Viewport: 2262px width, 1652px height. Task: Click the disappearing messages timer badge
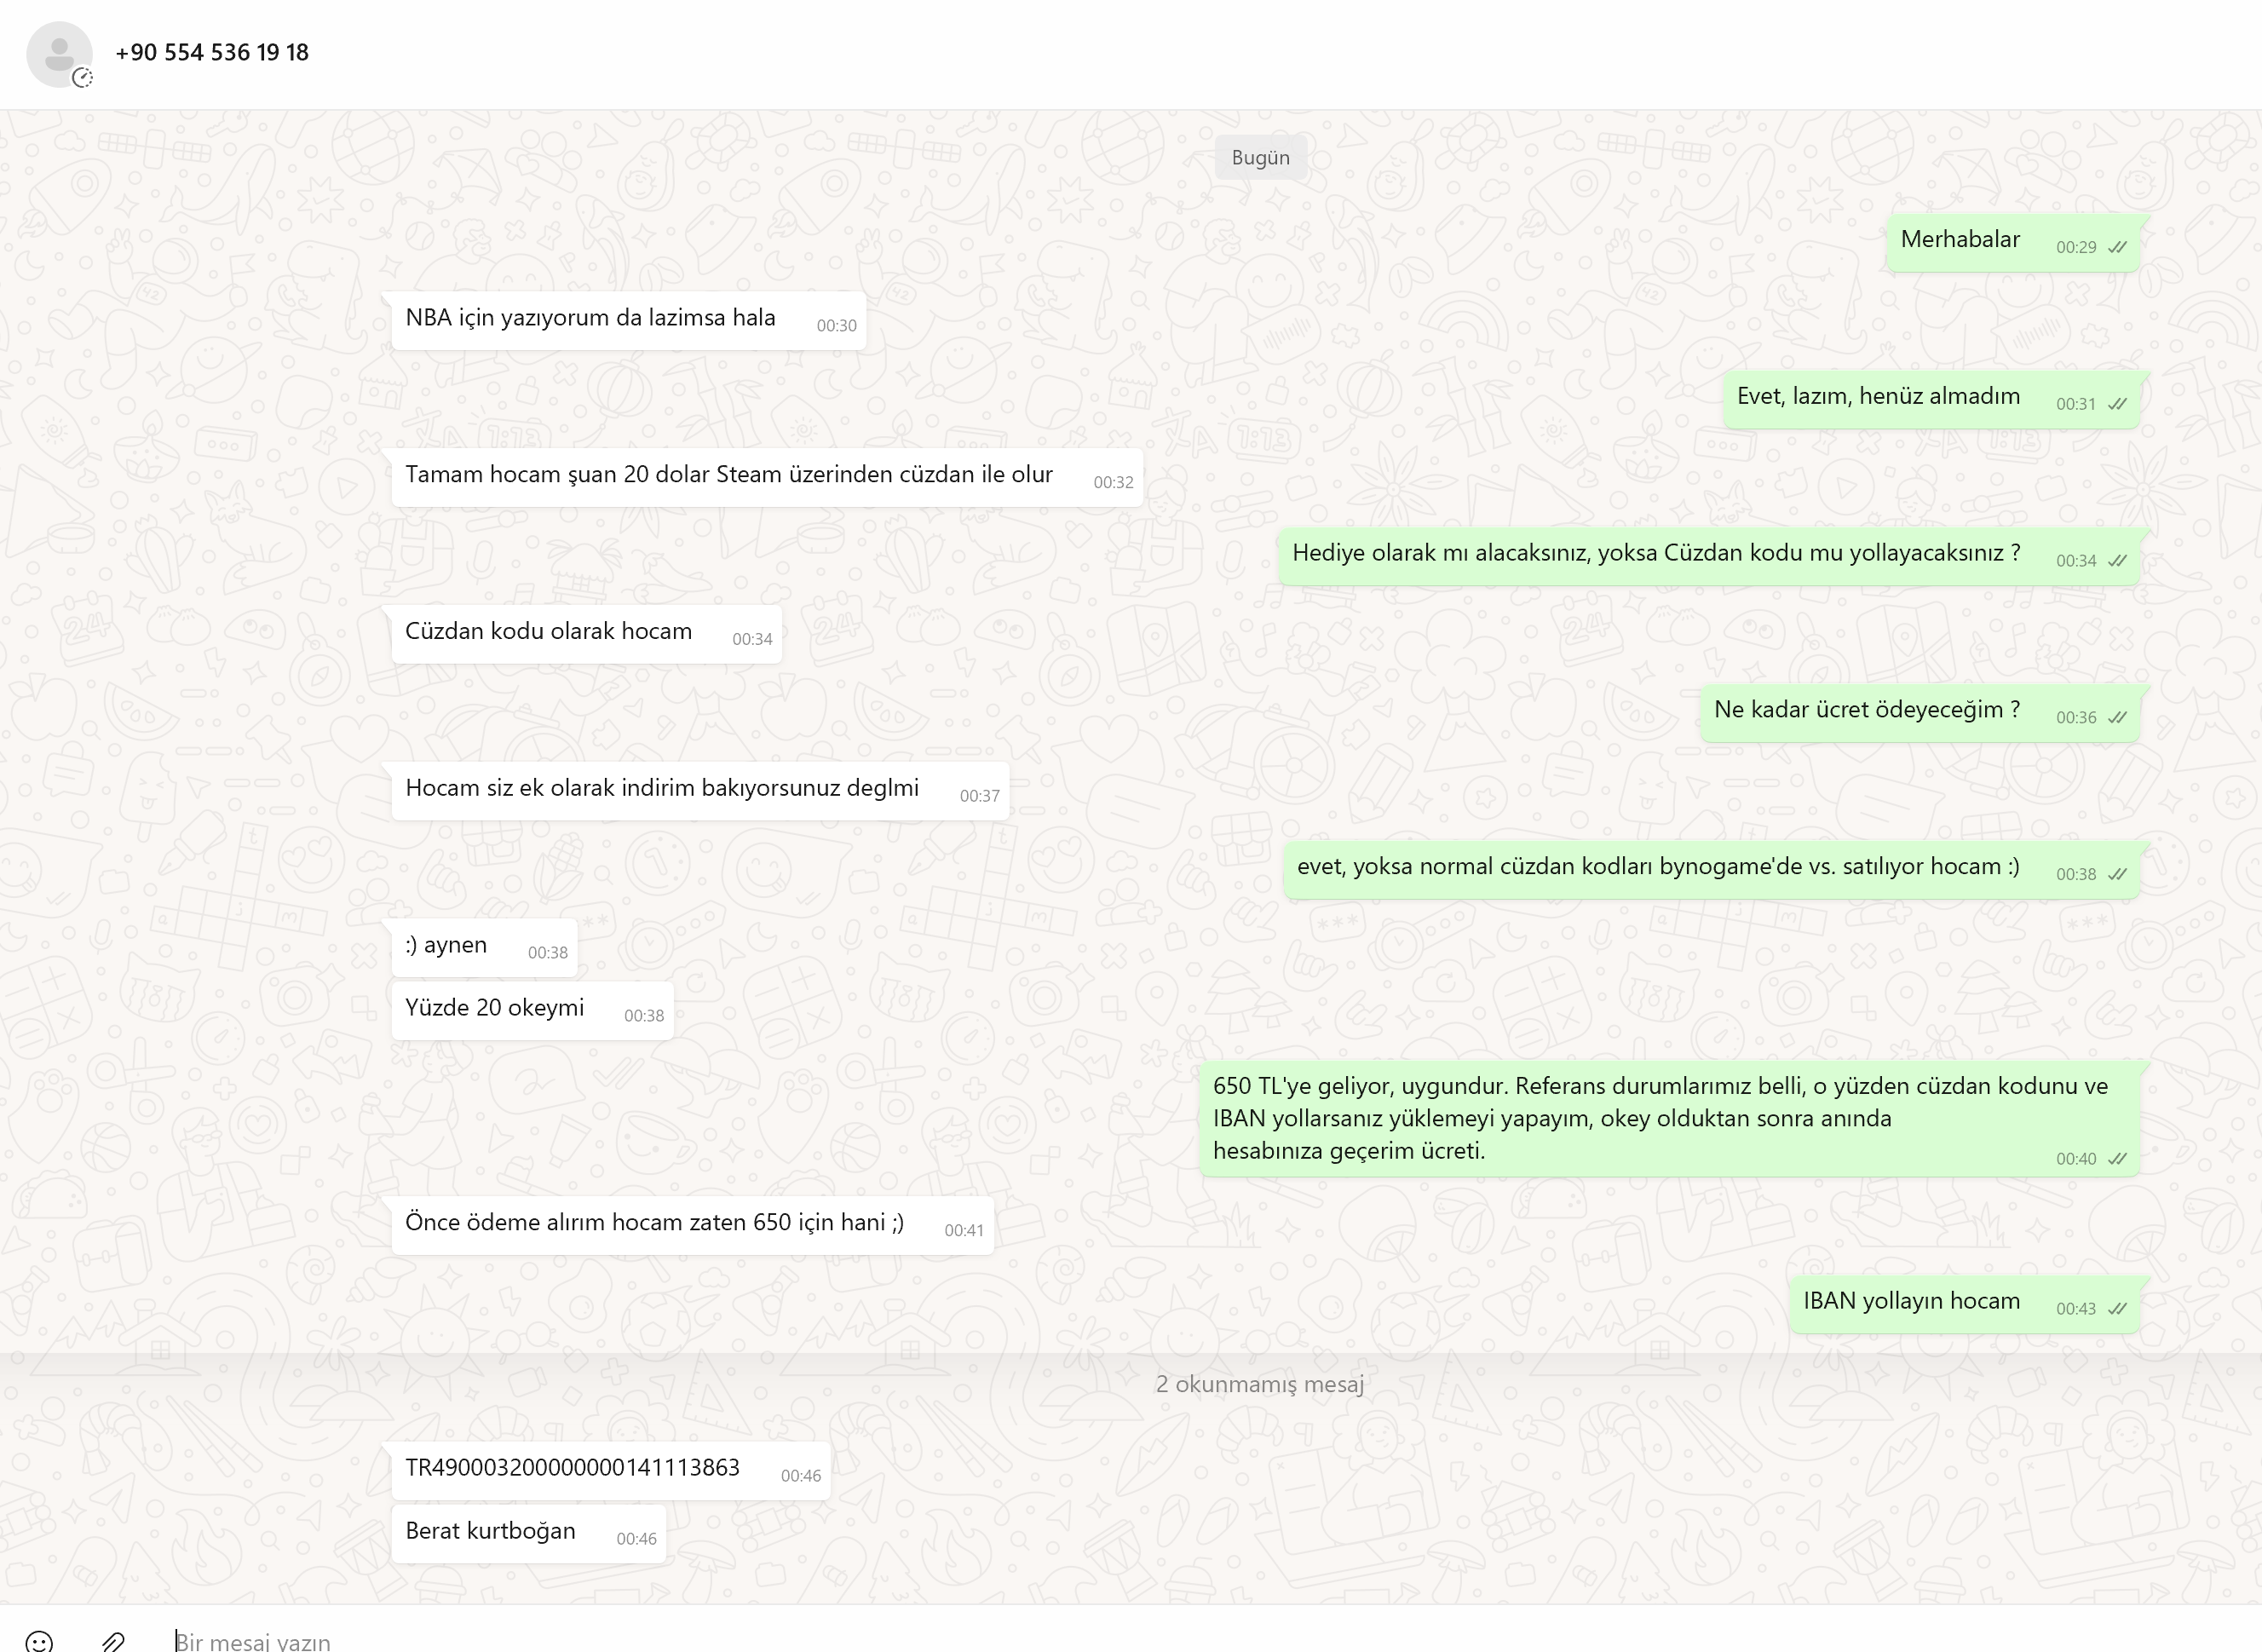(83, 78)
